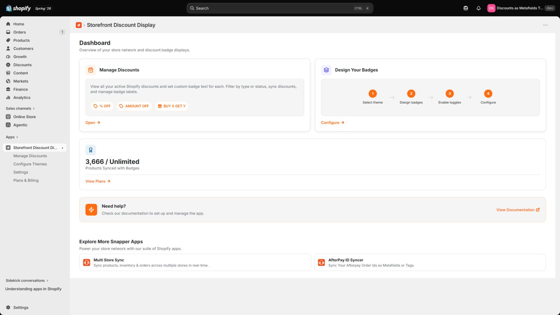Expand Sidekick conversations
Image resolution: width=560 pixels, height=315 pixels.
(x=27, y=281)
